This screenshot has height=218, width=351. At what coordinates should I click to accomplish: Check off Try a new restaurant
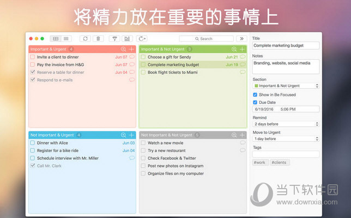[143, 151]
